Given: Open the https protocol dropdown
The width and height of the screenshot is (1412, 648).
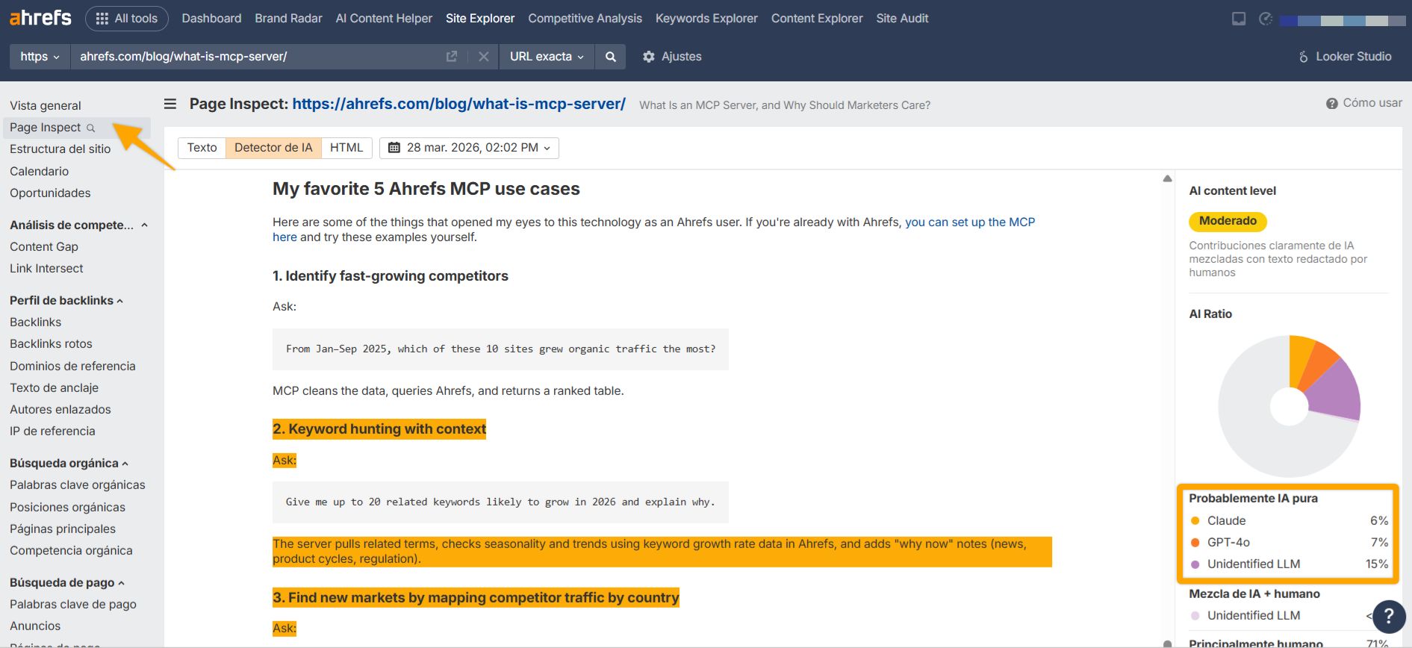Looking at the screenshot, I should 40,57.
